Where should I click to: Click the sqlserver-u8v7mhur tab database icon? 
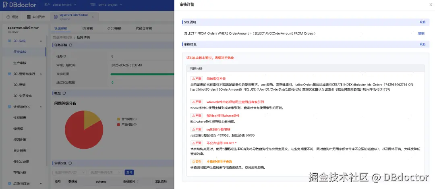tap(56, 17)
